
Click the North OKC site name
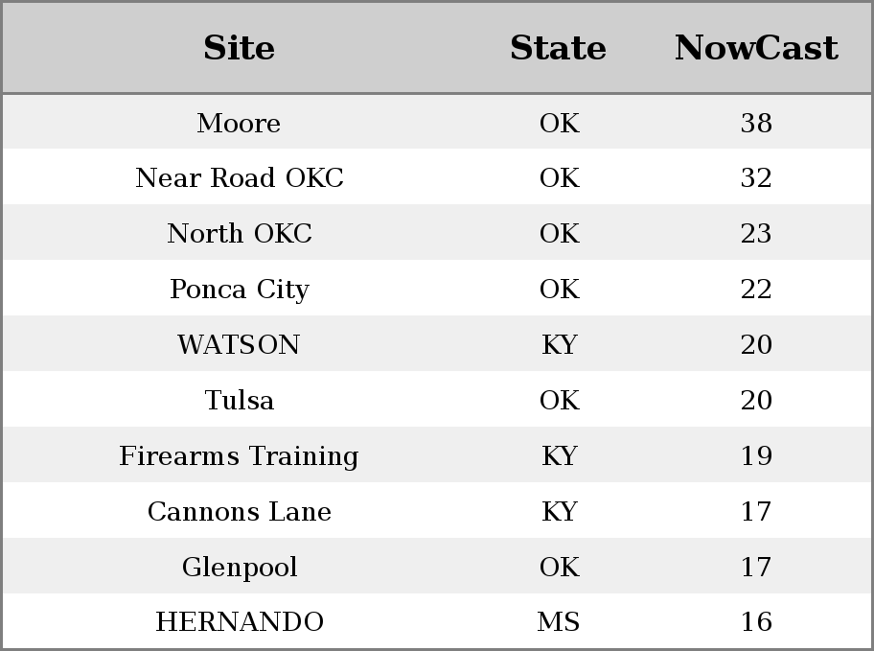click(240, 233)
